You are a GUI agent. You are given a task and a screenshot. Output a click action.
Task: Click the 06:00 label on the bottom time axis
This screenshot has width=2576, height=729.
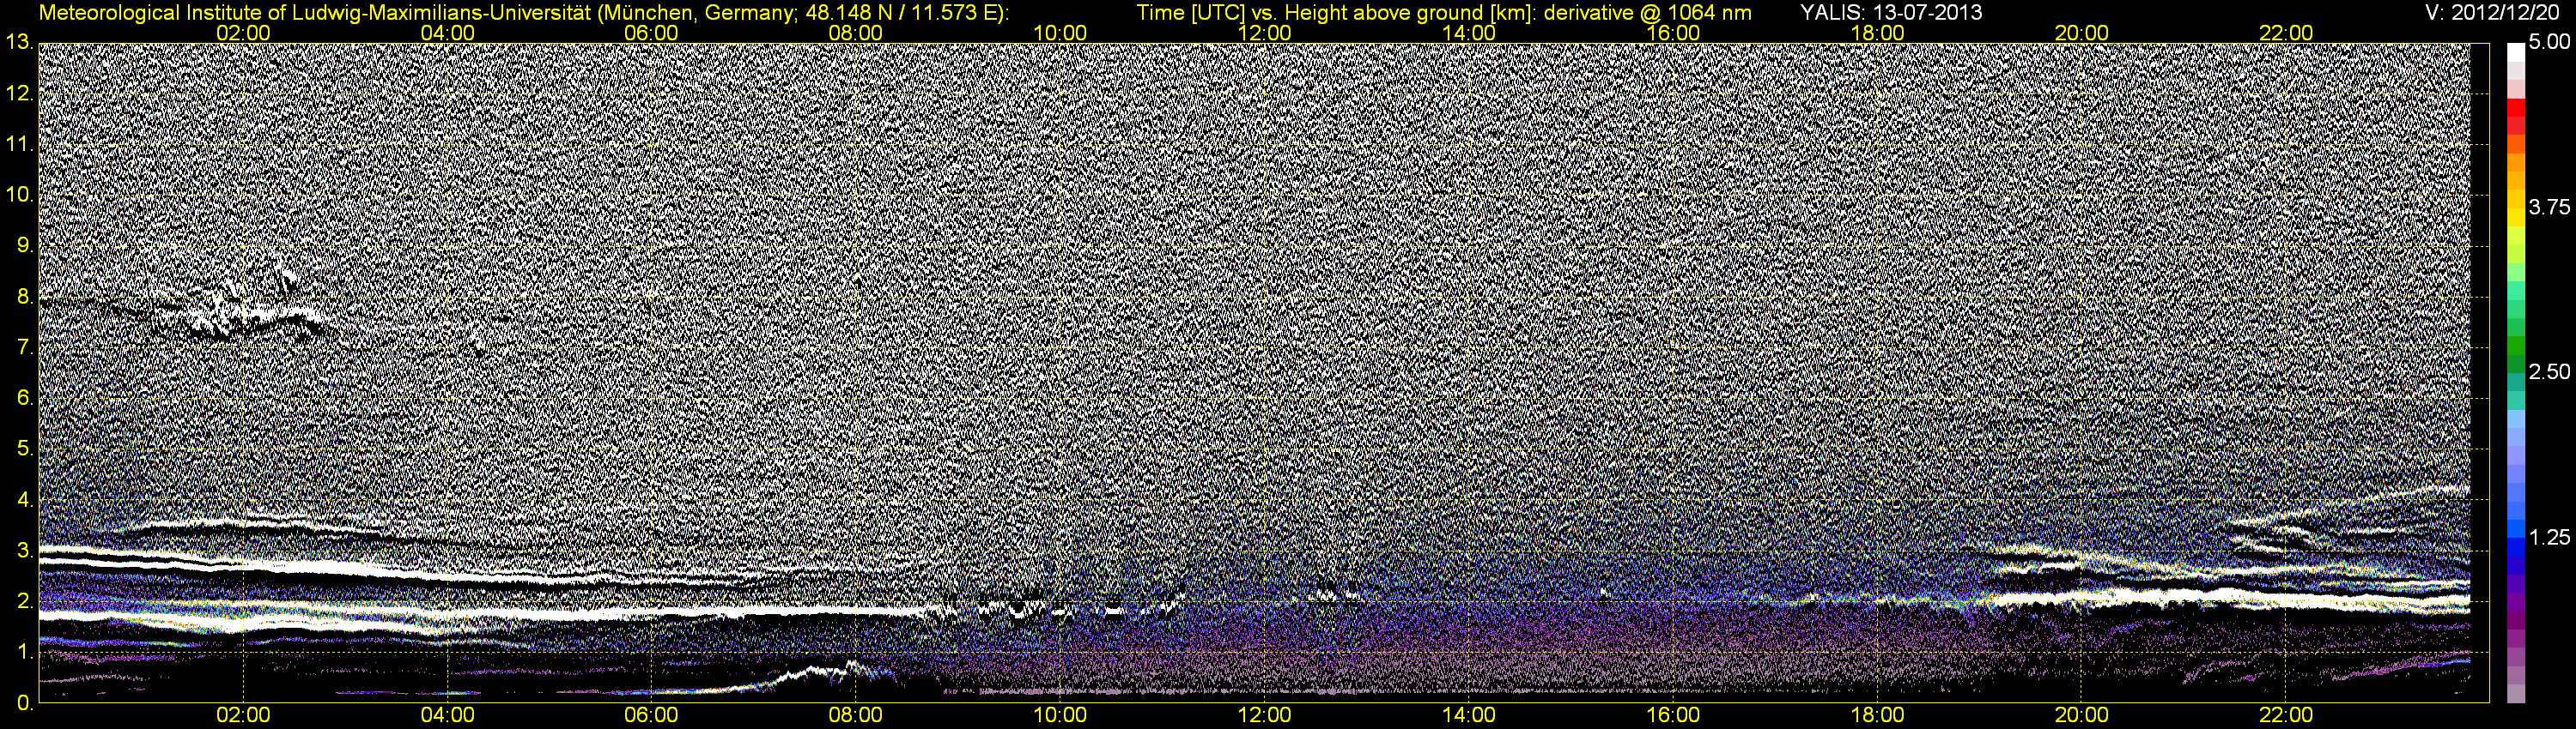[x=651, y=715]
